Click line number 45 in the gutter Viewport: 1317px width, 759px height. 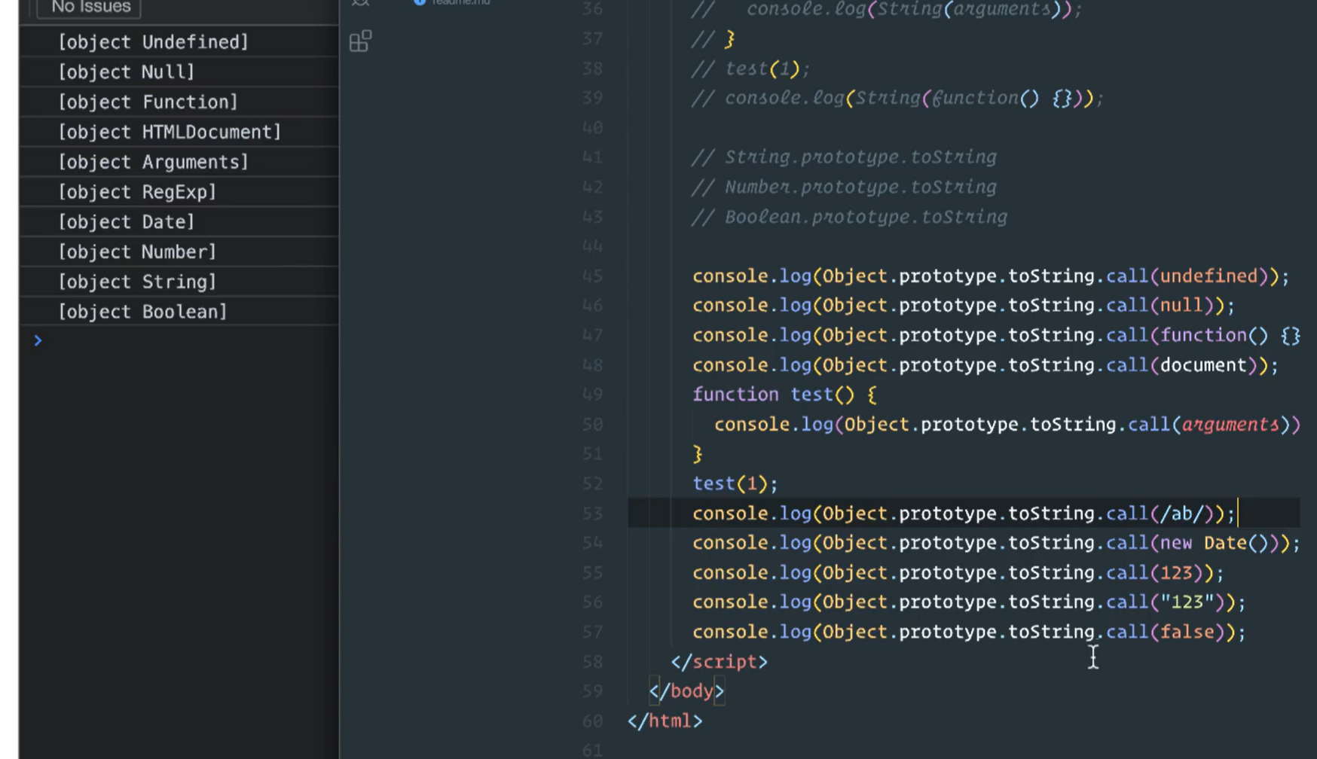point(592,276)
